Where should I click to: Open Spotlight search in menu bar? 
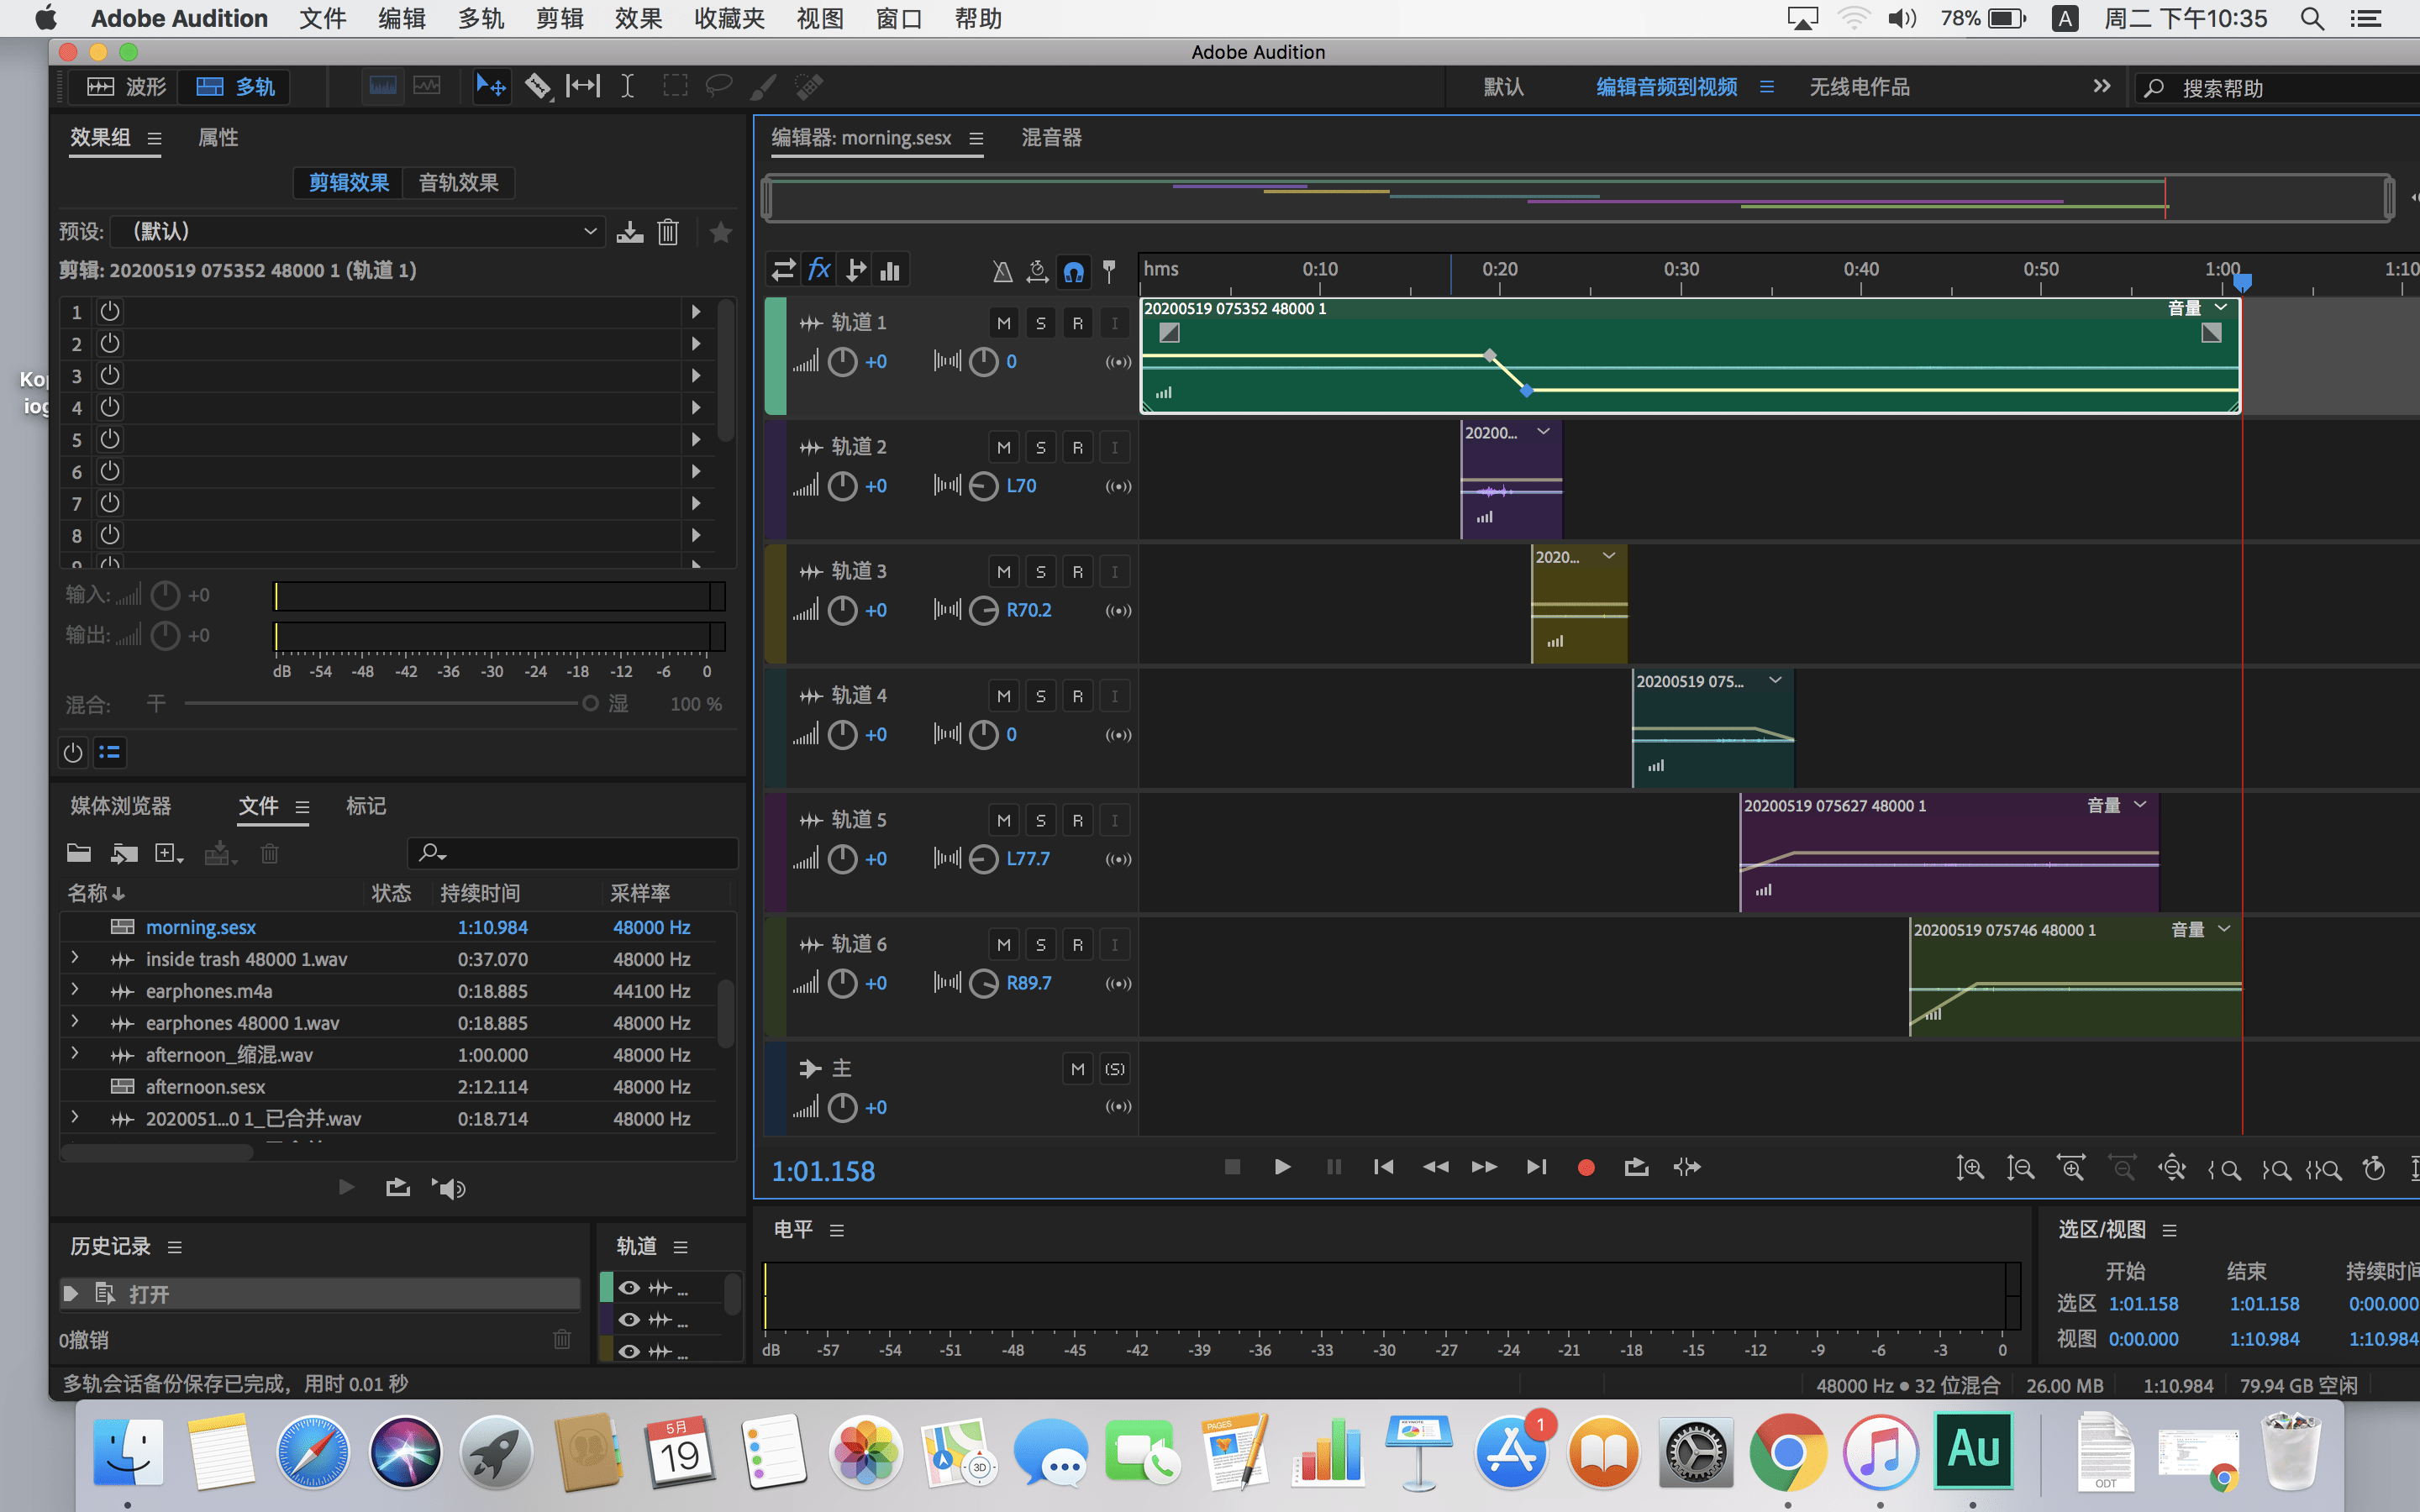(2312, 18)
